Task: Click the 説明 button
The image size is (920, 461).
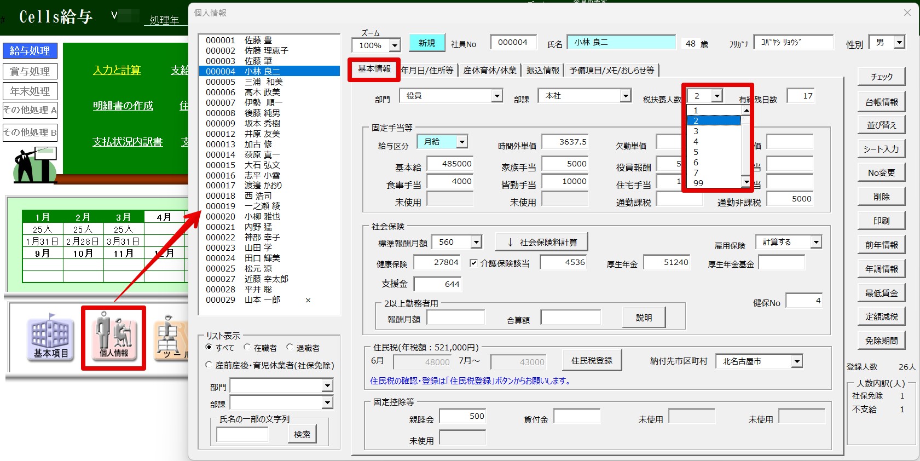Action: click(x=644, y=318)
